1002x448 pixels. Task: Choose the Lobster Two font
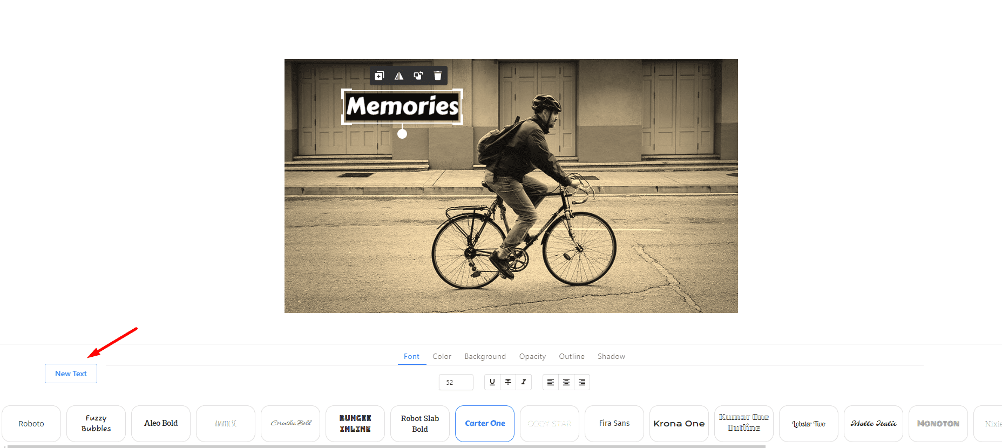pyautogui.click(x=808, y=424)
